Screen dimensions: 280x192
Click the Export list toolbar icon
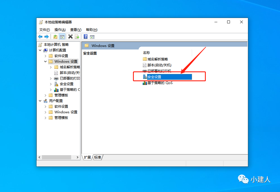77,37
